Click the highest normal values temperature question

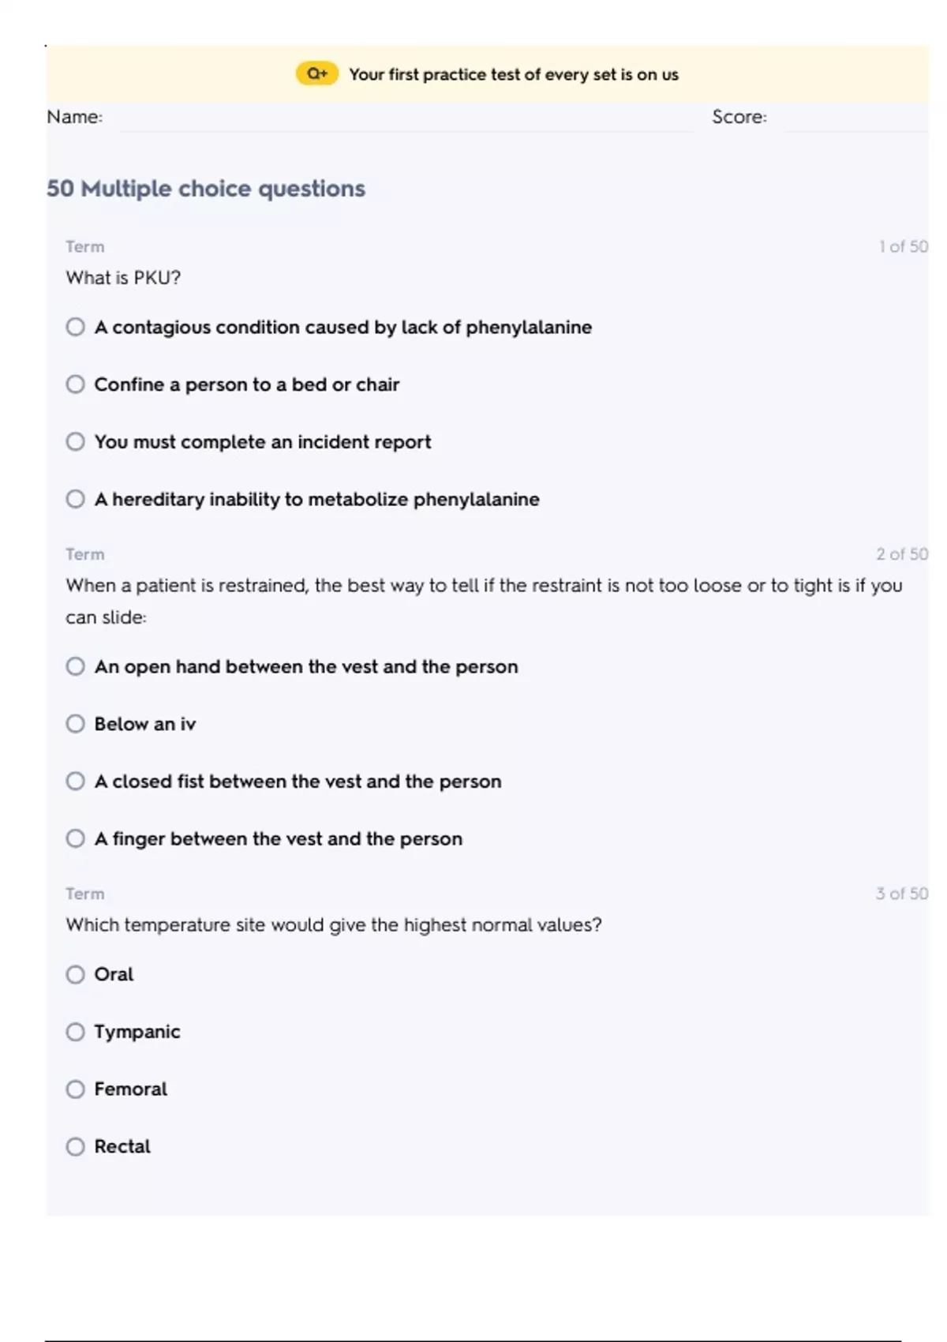[333, 924]
